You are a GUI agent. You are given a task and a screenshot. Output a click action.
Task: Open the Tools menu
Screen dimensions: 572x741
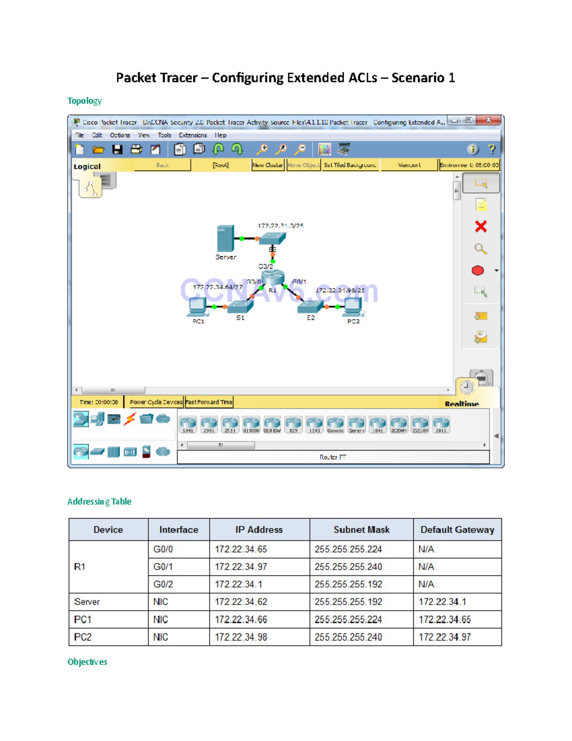tap(164, 135)
